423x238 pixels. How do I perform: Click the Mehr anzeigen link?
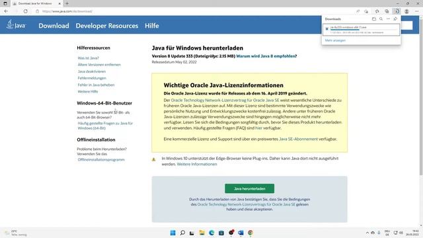[335, 40]
